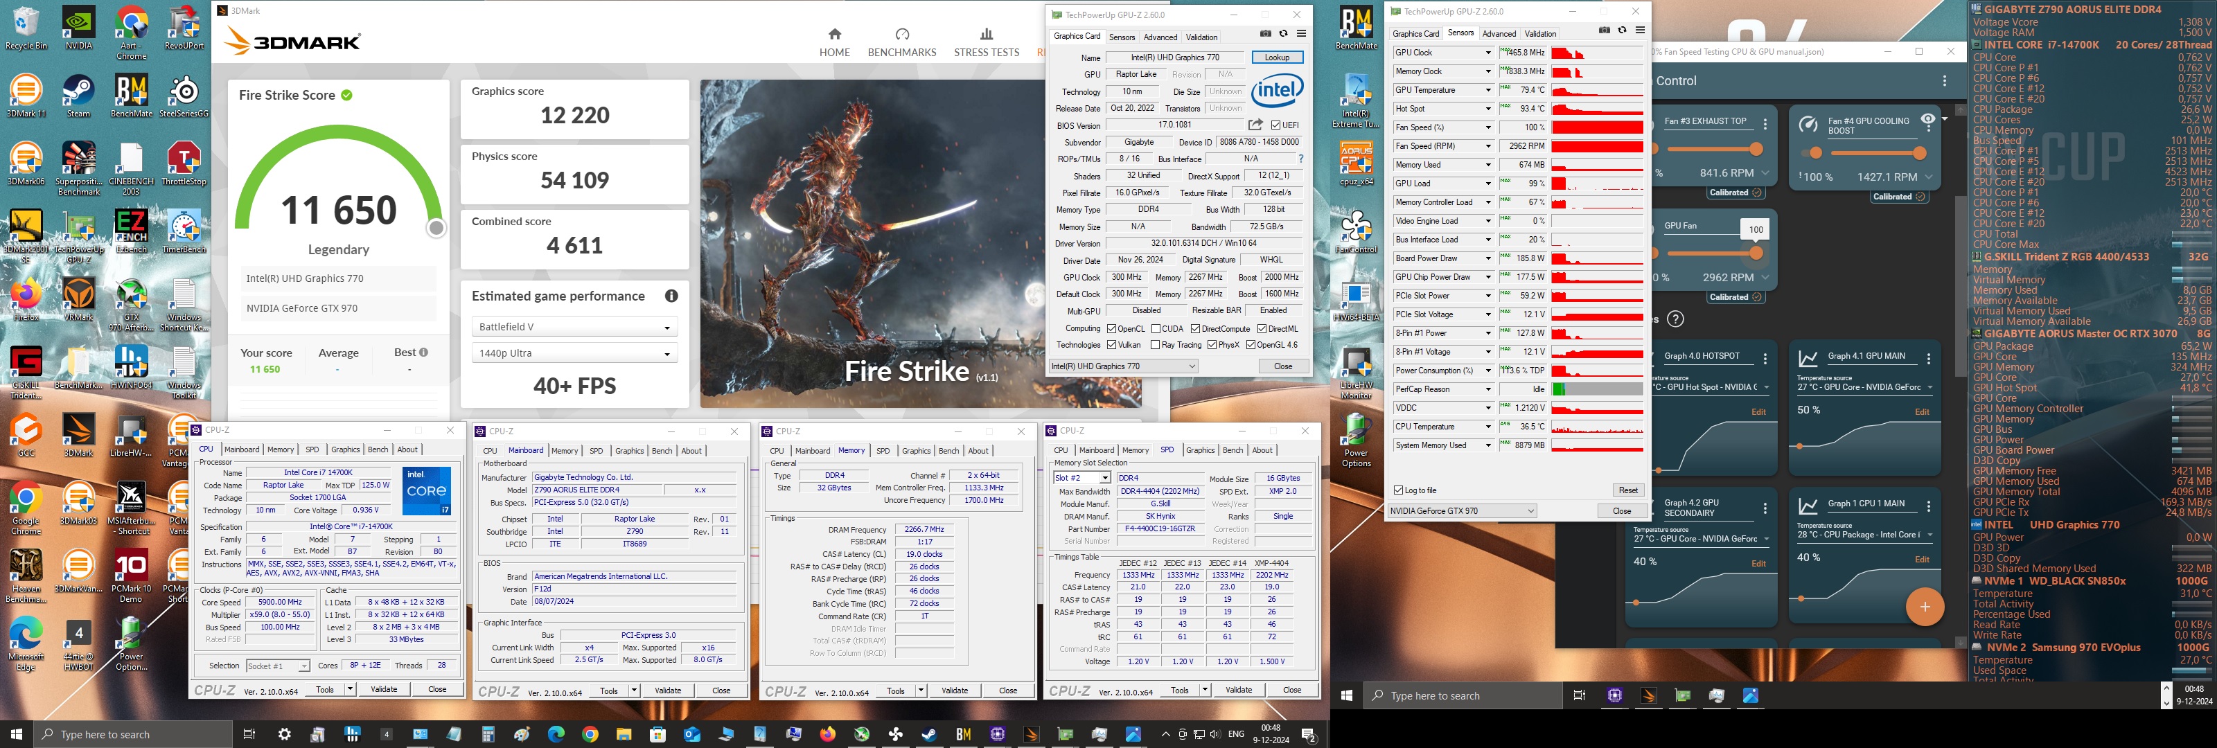The height and width of the screenshot is (748, 2217).
Task: Open the Validation tab in GPU-Z Sensors window
Action: 1539,33
